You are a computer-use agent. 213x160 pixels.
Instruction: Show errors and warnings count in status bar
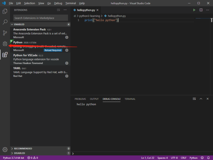pos(33,158)
